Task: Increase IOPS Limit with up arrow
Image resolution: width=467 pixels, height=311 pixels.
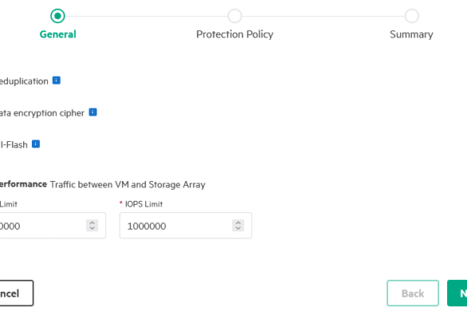Action: [x=238, y=222]
